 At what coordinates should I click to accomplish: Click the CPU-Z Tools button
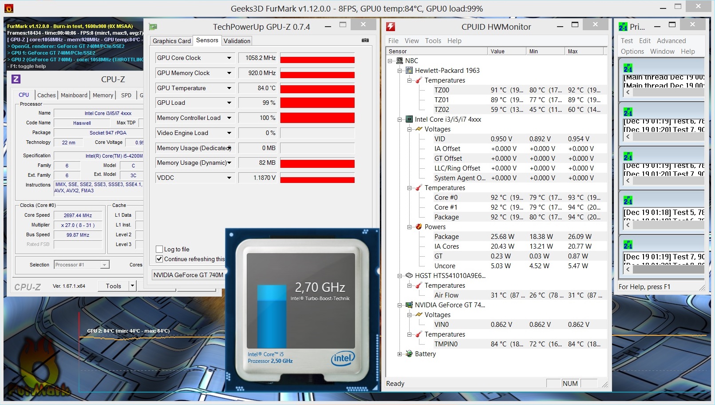tap(113, 286)
